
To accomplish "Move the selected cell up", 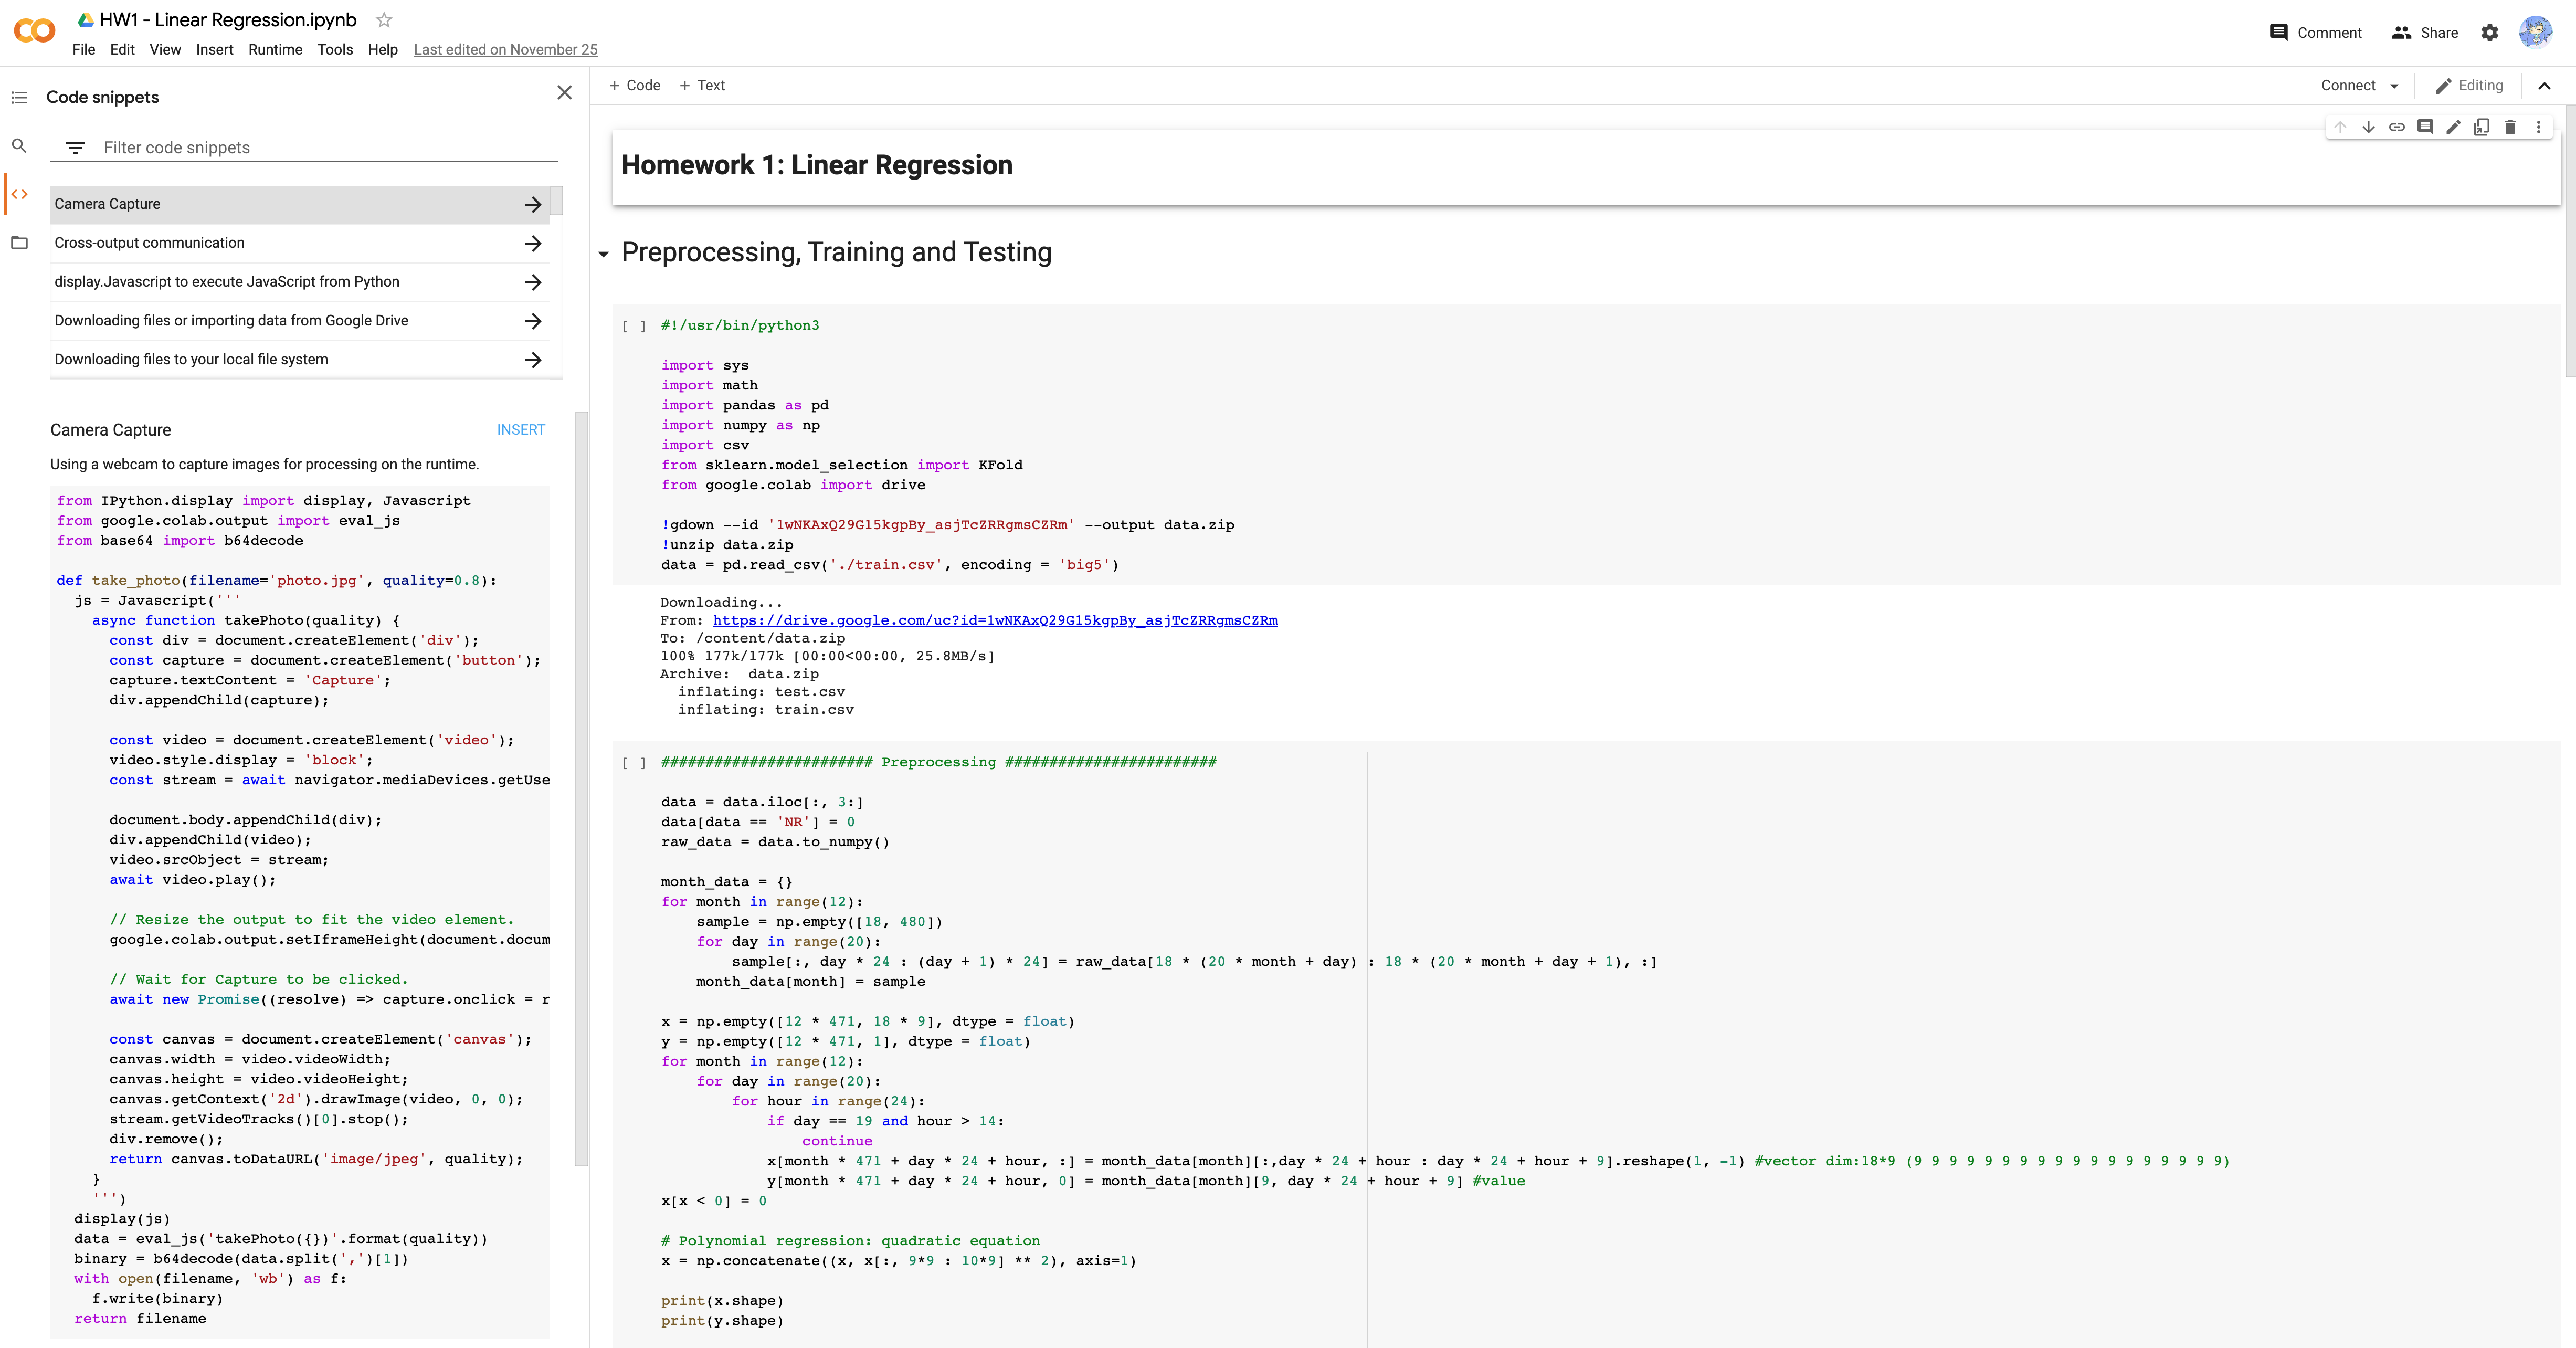I will pyautogui.click(x=2340, y=128).
